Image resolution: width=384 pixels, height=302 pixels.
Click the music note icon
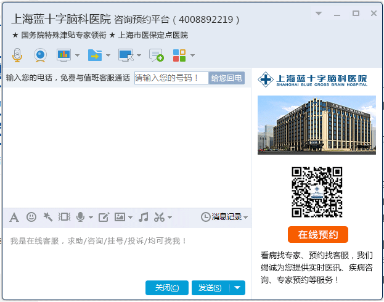143,217
